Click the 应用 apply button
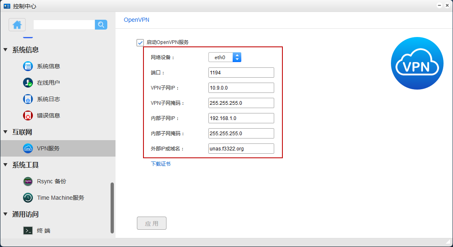This screenshot has height=247, width=453. coord(152,223)
